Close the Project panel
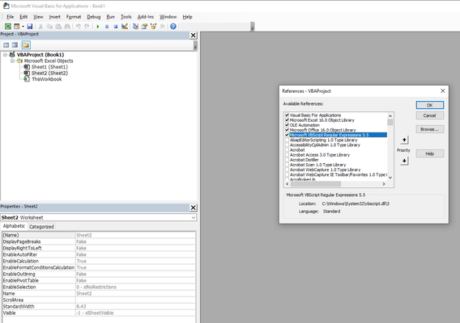 click(x=193, y=36)
